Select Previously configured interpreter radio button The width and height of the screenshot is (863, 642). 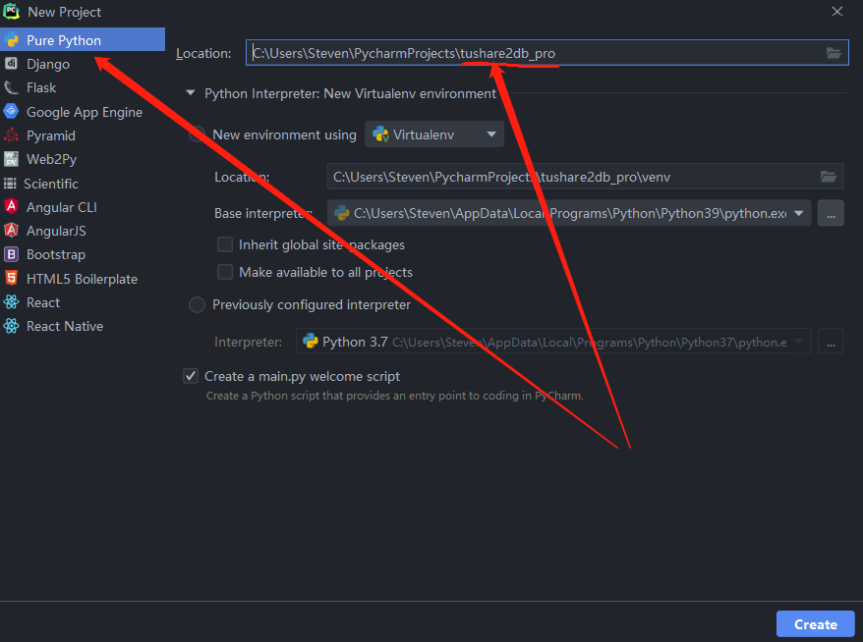(197, 305)
